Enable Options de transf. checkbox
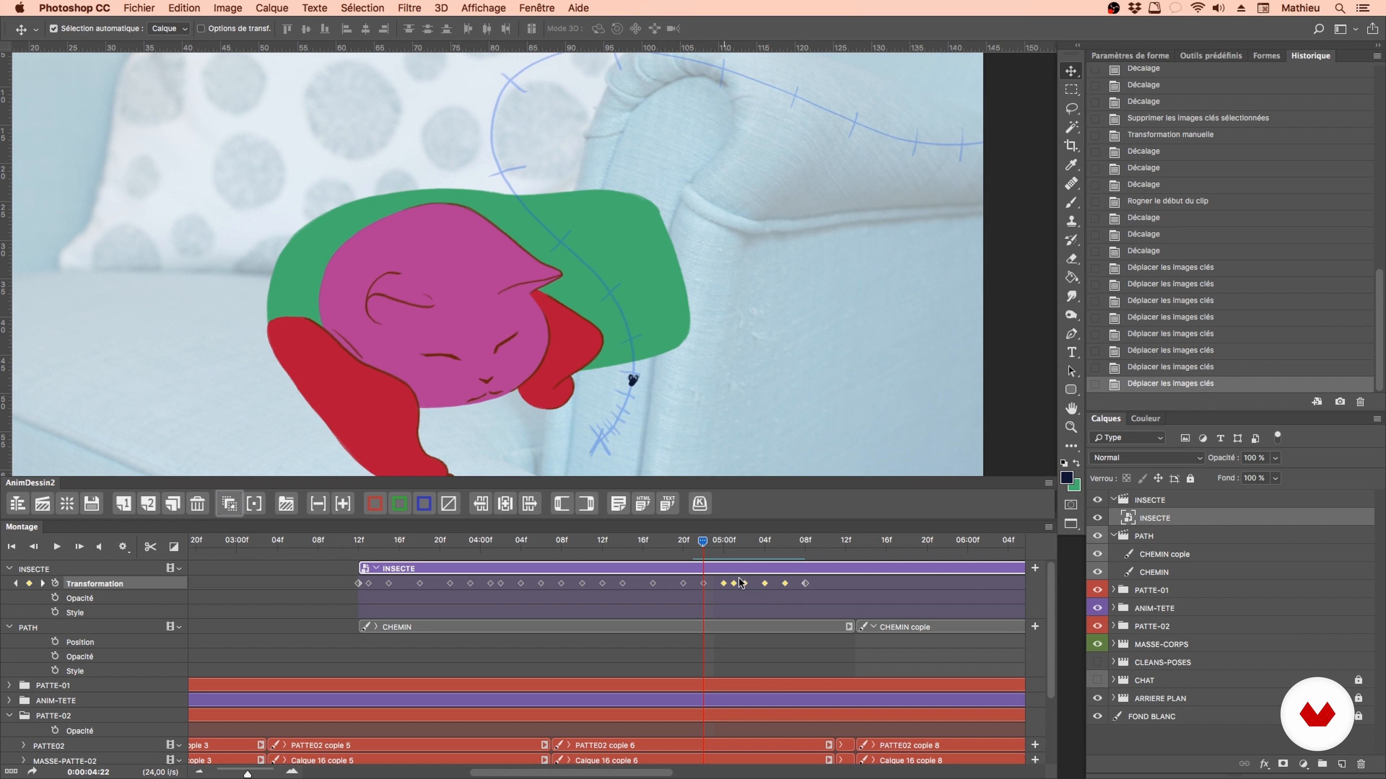This screenshot has height=779, width=1386. click(201, 28)
